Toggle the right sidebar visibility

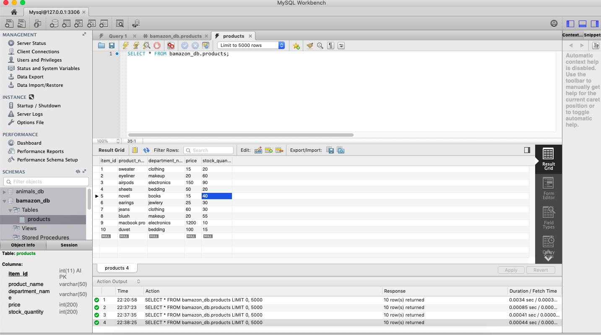click(x=595, y=23)
